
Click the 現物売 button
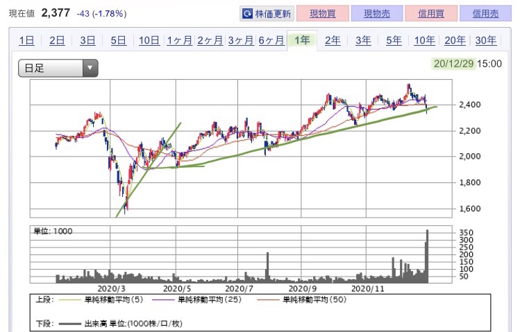pyautogui.click(x=377, y=14)
